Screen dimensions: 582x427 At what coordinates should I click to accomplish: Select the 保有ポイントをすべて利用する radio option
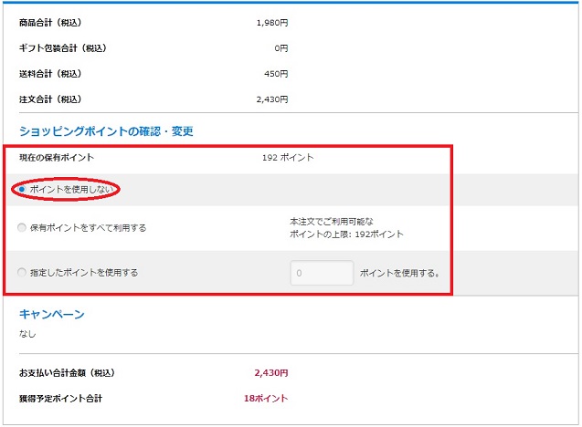(x=23, y=228)
